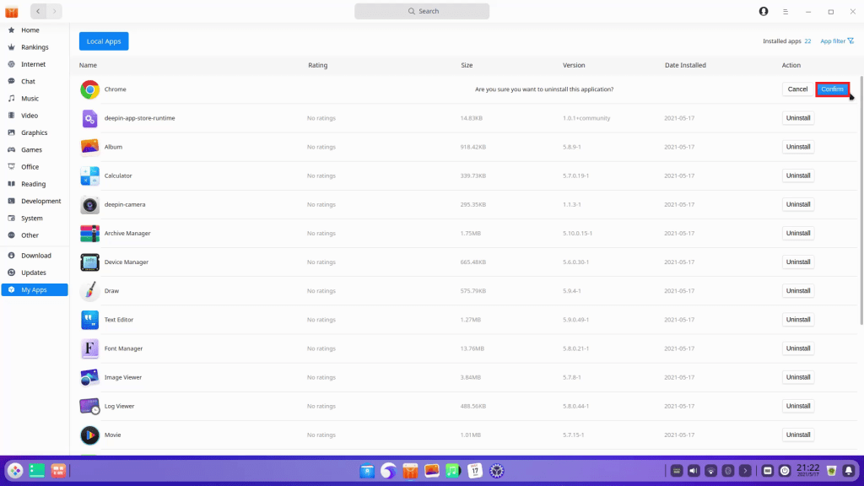Viewport: 864px width, 486px height.
Task: Go to the Rankings section
Action: 35,47
